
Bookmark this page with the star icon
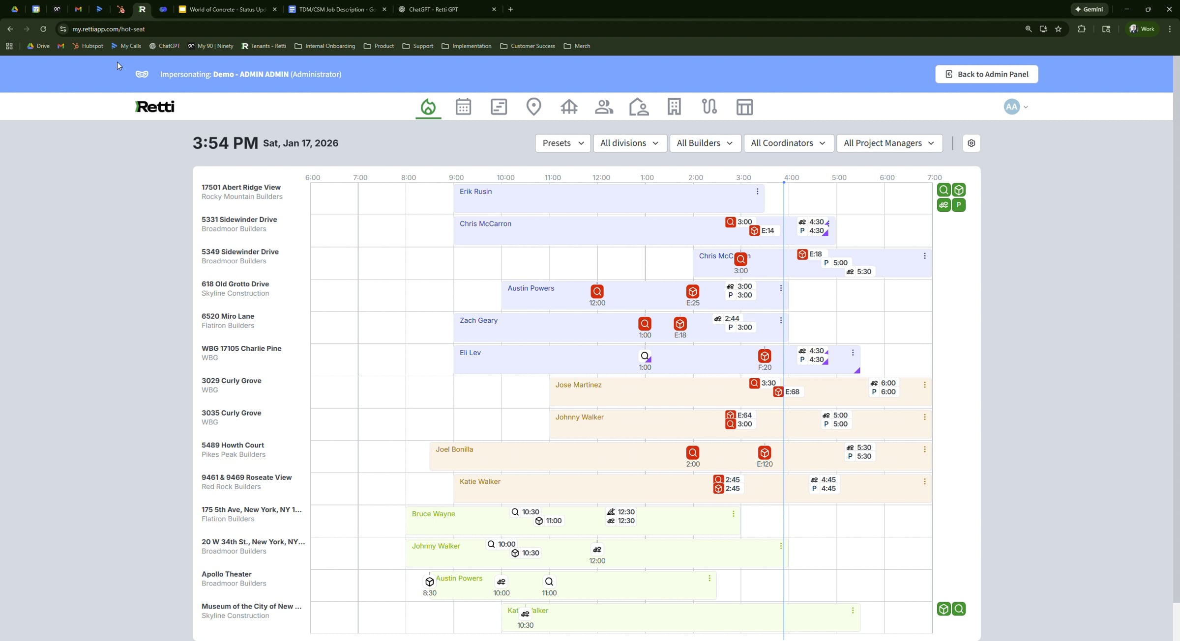pyautogui.click(x=1058, y=29)
